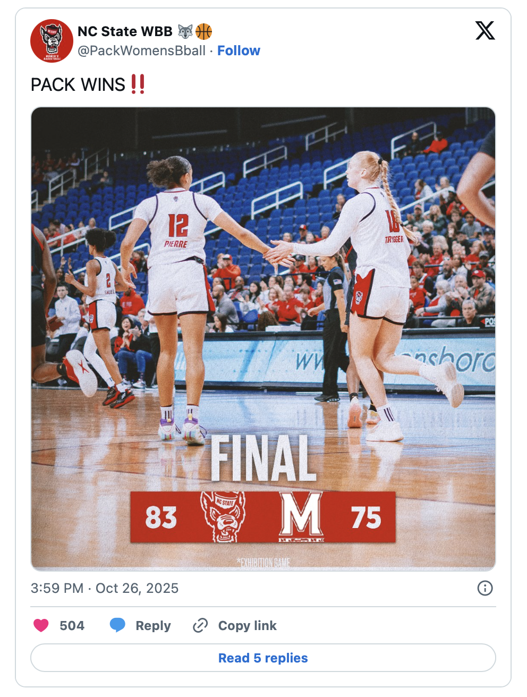
Task: Click the basketball emoji beside account name
Action: click(204, 32)
